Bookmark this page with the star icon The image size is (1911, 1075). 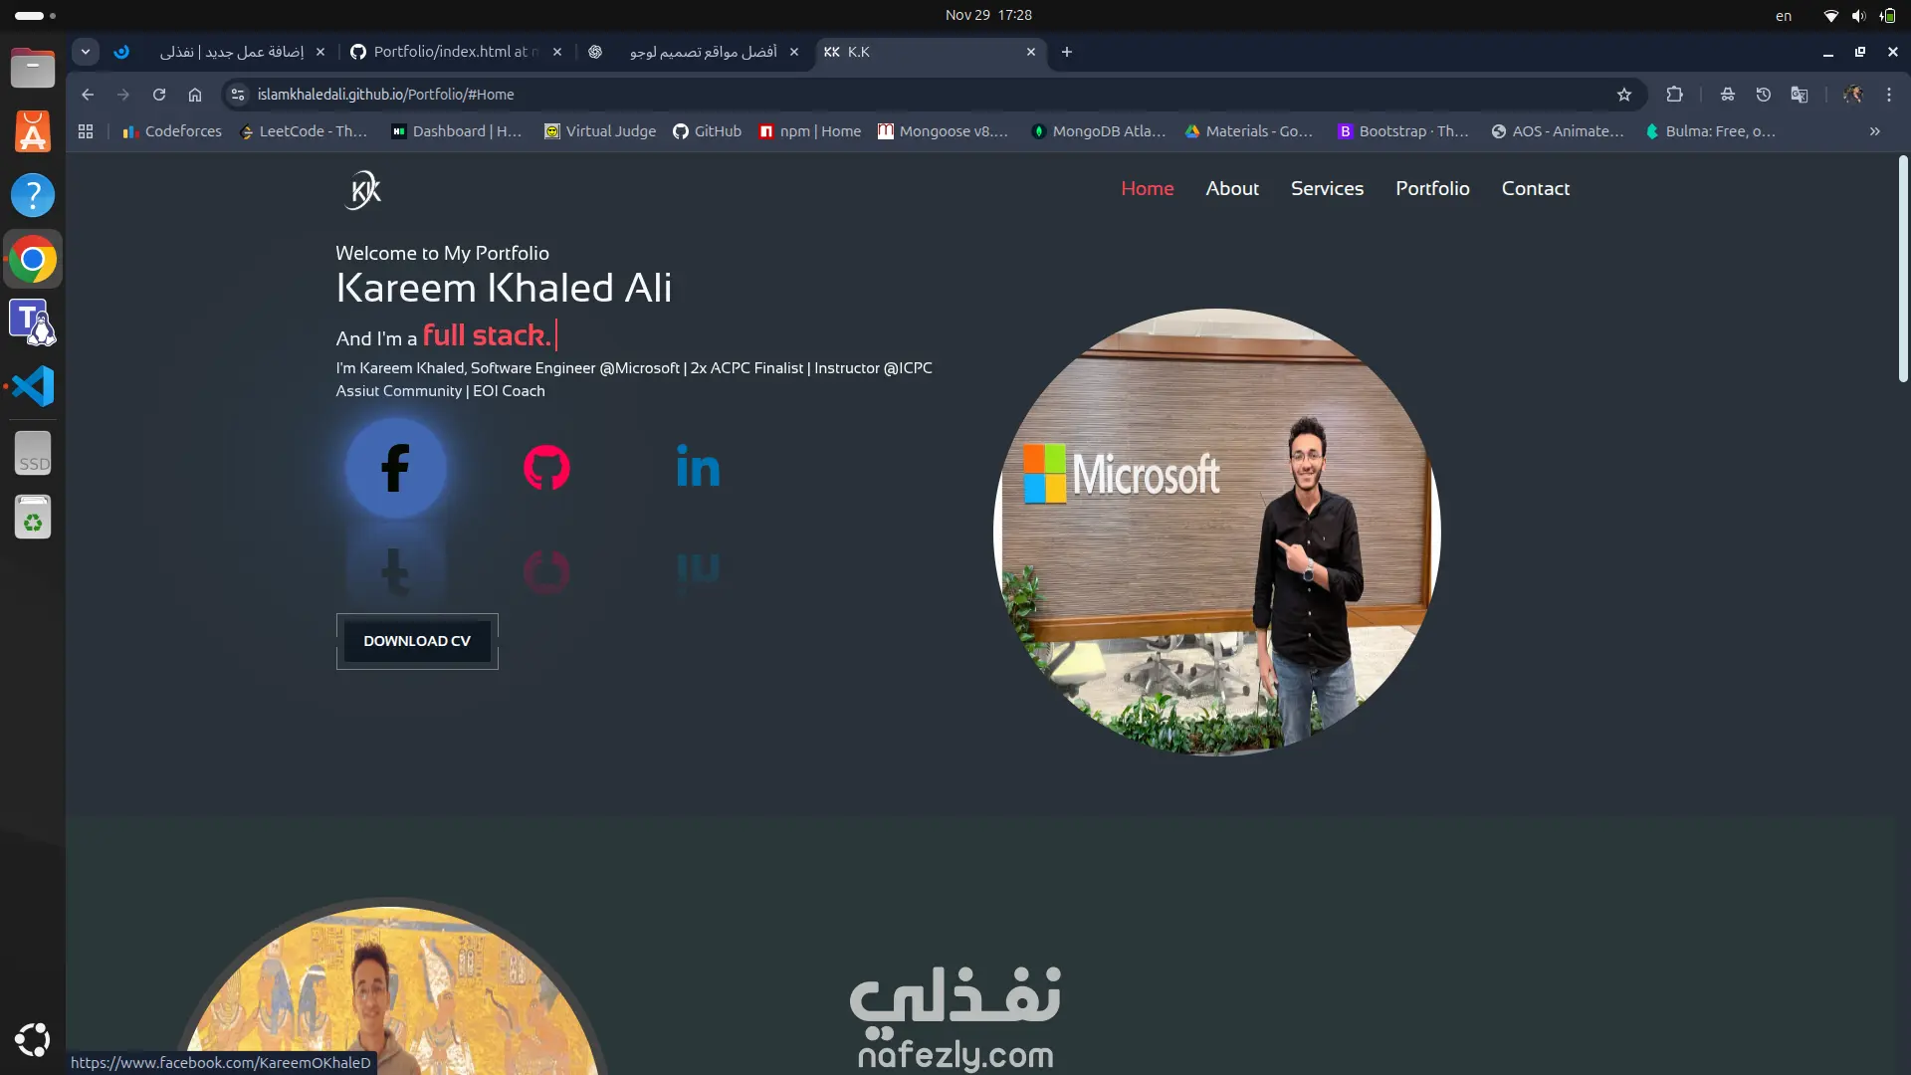(x=1624, y=95)
